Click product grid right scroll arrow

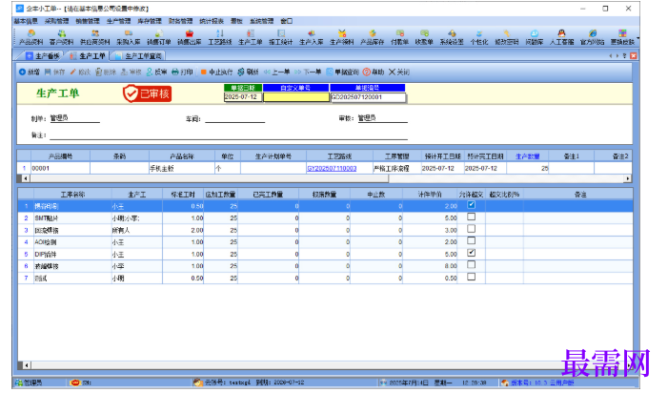628,178
